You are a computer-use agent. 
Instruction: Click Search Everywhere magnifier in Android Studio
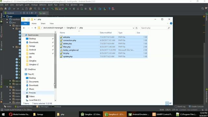(202, 8)
